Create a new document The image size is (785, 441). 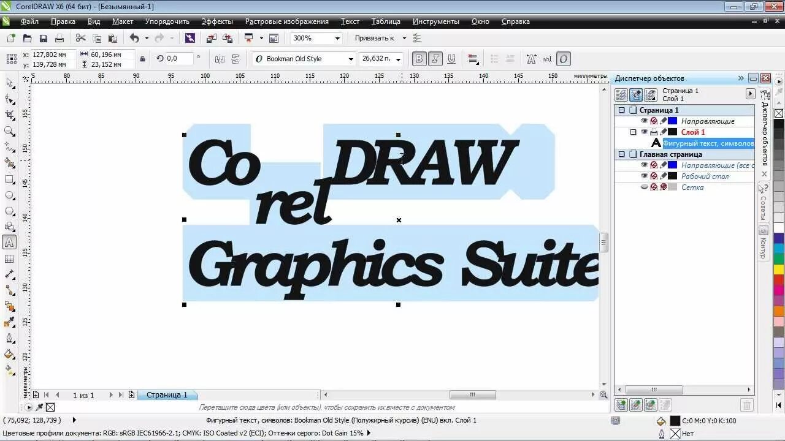pos(11,38)
